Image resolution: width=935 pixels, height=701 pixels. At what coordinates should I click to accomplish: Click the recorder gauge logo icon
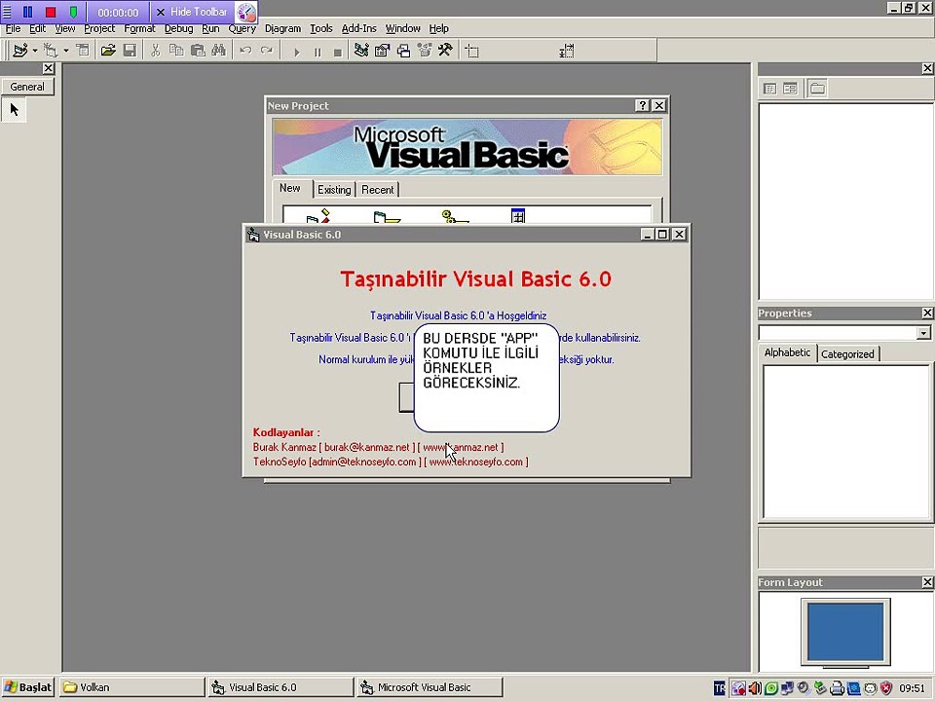(x=245, y=12)
